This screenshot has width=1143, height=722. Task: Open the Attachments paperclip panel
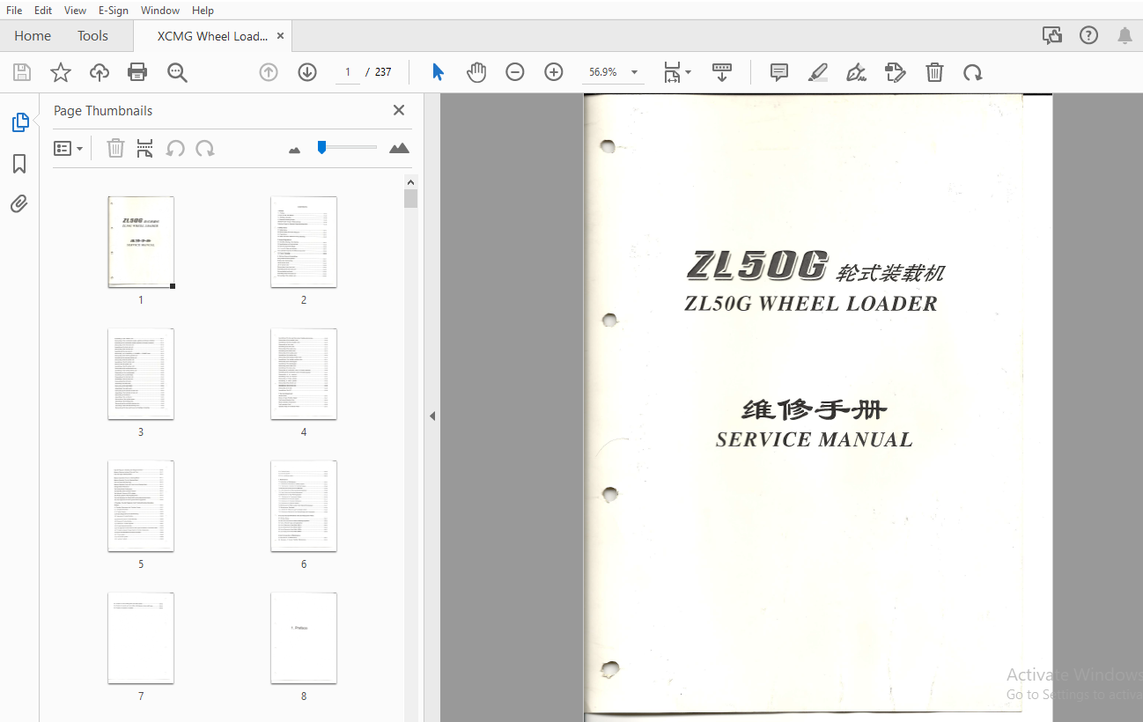point(19,204)
